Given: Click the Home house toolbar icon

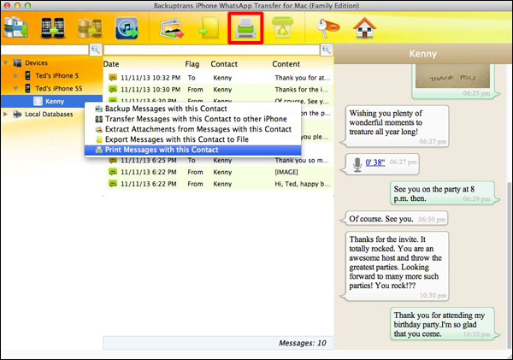Looking at the screenshot, I should pyautogui.click(x=364, y=28).
